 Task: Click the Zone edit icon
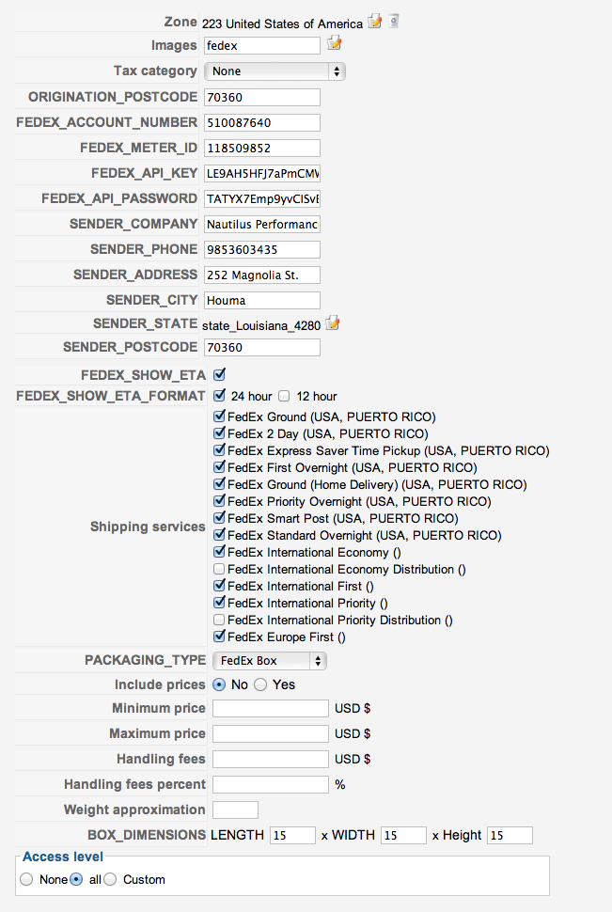pos(375,22)
